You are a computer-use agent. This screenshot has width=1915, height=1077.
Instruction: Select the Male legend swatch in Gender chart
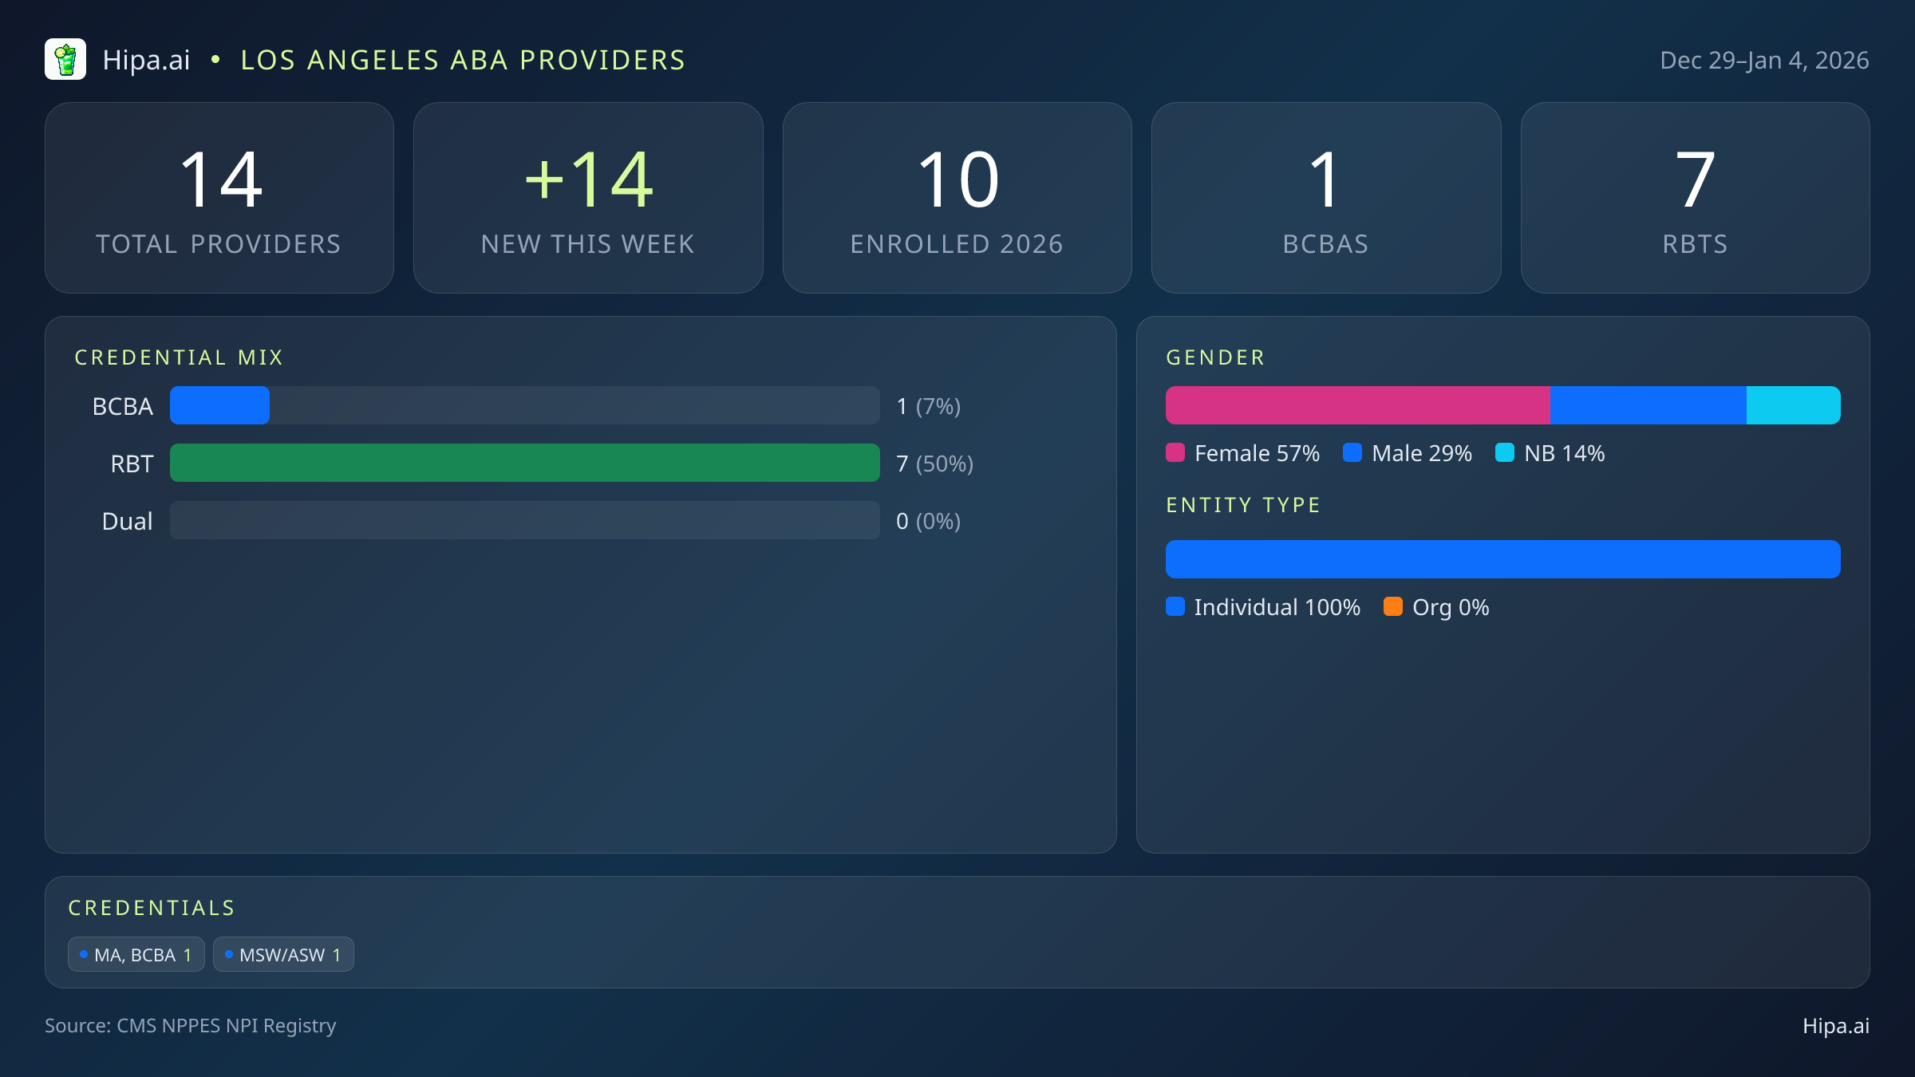click(x=1352, y=453)
